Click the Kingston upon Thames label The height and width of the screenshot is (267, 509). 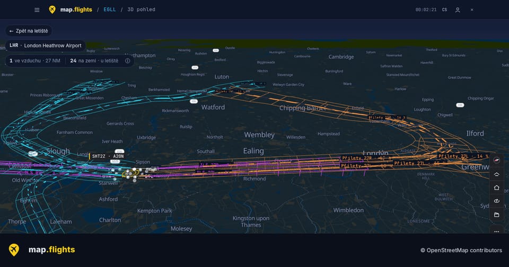tap(251, 221)
